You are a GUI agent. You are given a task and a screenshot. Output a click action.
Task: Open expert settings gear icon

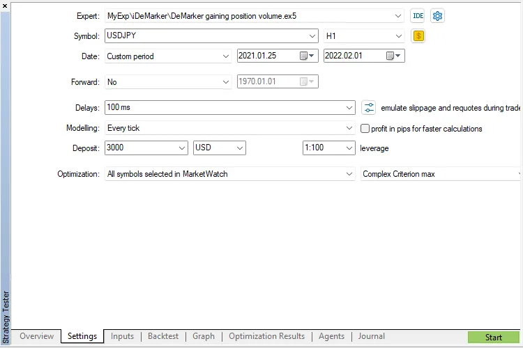[437, 16]
